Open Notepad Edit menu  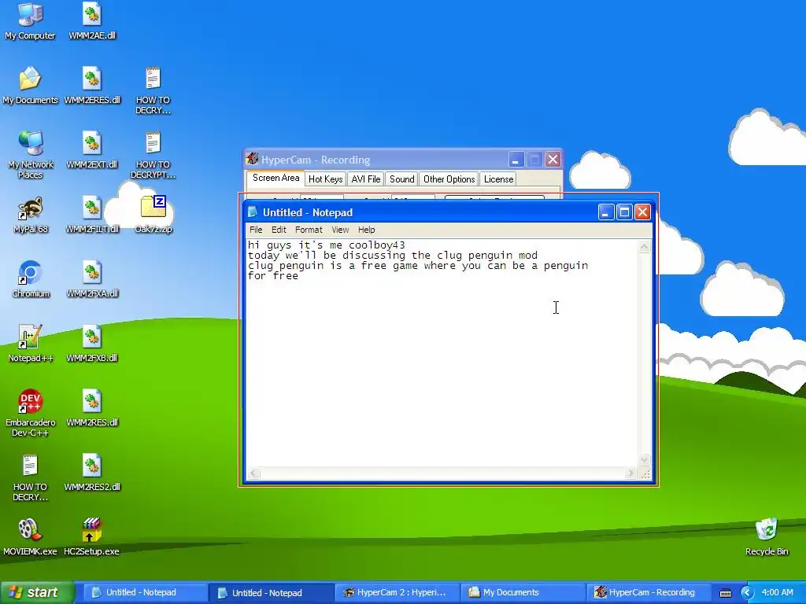279,230
